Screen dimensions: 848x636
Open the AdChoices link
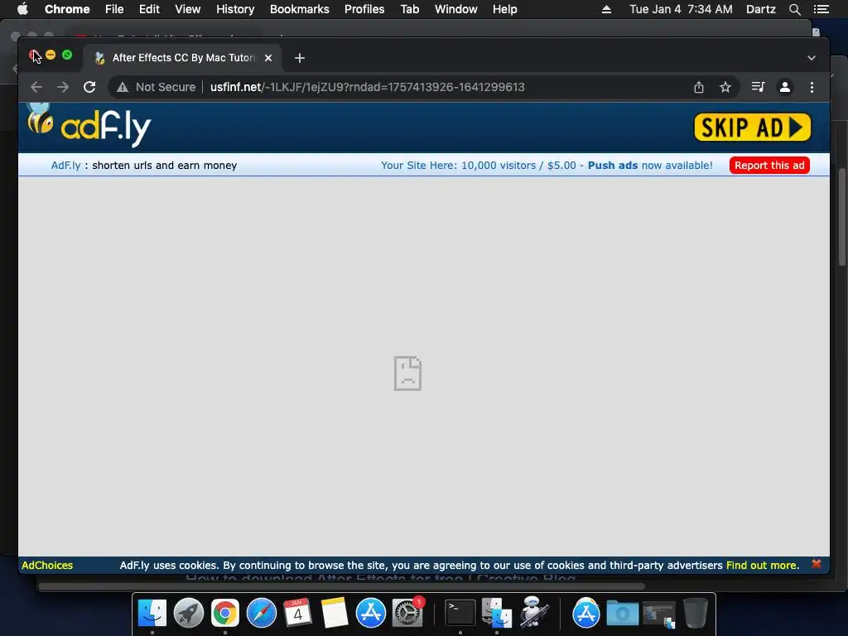[x=47, y=565]
